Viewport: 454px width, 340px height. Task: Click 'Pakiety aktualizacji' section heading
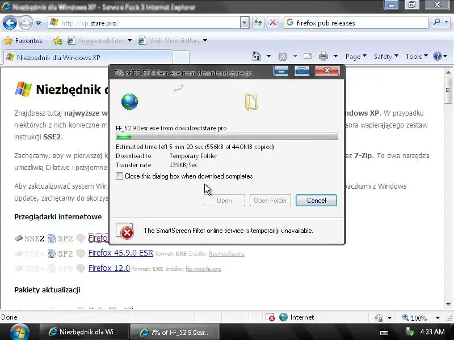point(47,290)
